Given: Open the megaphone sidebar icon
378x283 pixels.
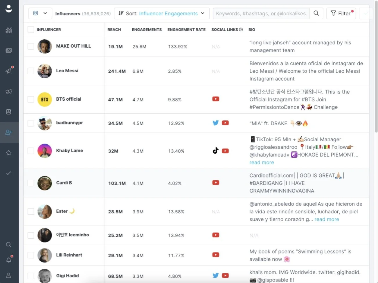Looking at the screenshot, I should (x=9, y=91).
